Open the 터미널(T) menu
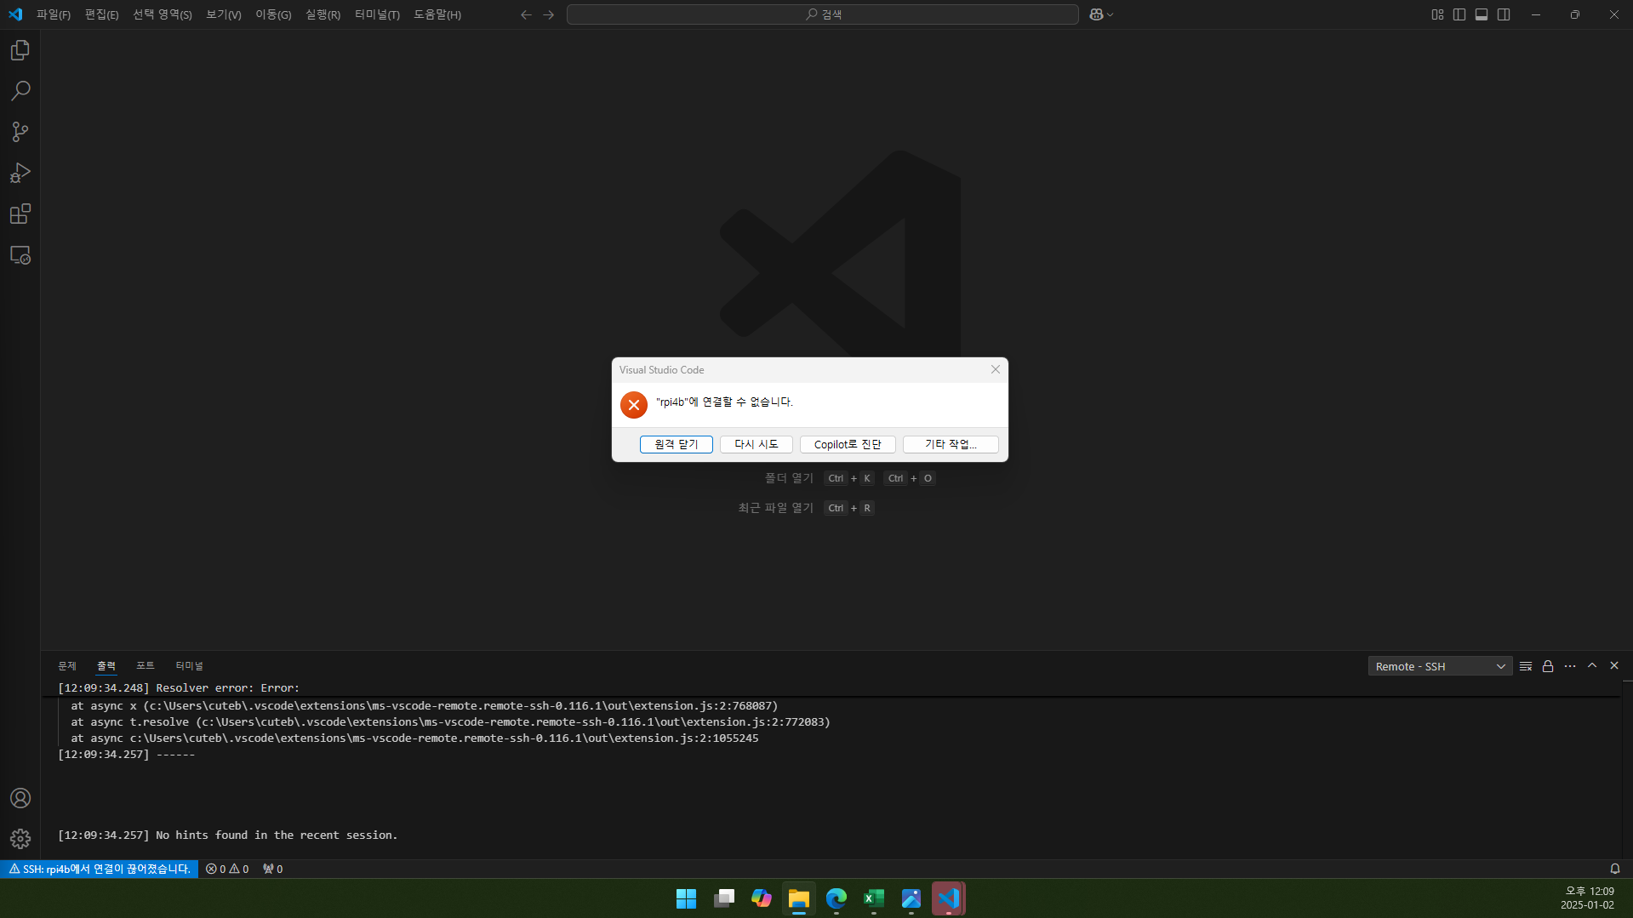The image size is (1633, 918). click(377, 14)
